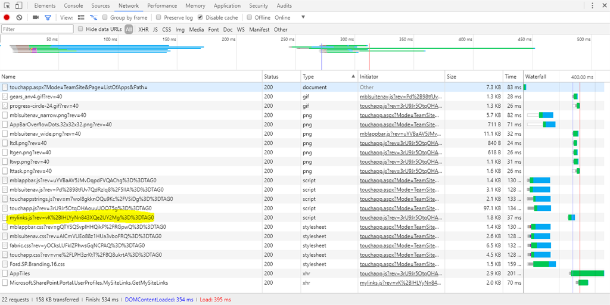Sort by Time column header
610x305 pixels.
pos(513,77)
